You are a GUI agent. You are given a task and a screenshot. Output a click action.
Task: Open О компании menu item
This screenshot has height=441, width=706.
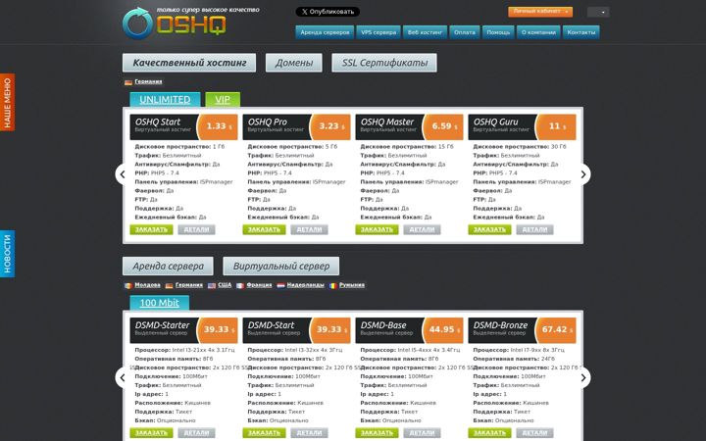pyautogui.click(x=538, y=32)
